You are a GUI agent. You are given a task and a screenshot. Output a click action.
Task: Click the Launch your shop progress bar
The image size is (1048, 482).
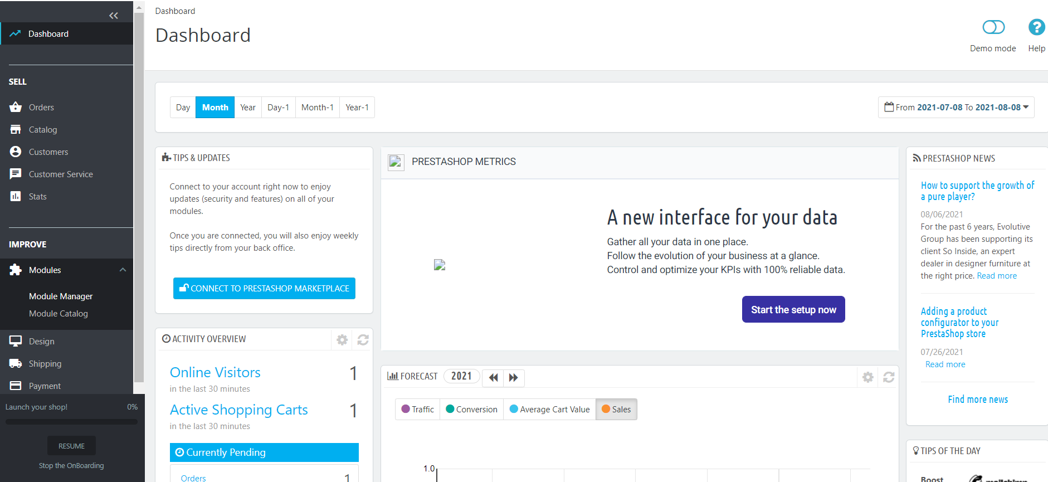71,422
